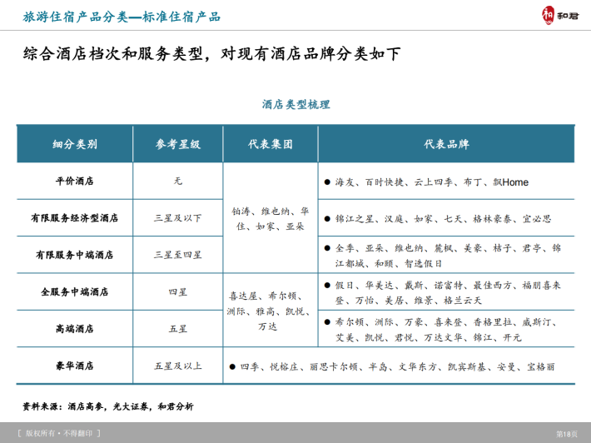The height and width of the screenshot is (443, 591).
Task: Click the brand list starting with 海友、百时快捷
Action: coord(427,182)
